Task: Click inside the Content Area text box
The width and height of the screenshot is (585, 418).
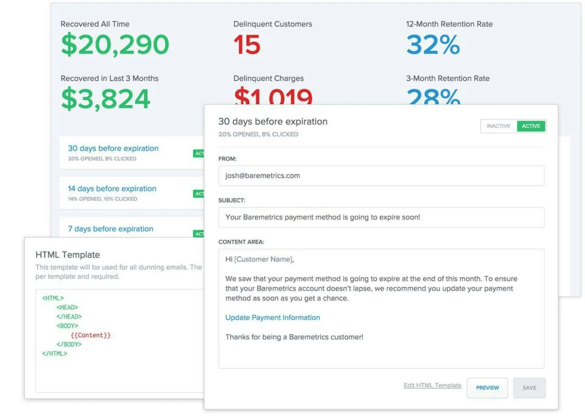Action: [381, 308]
